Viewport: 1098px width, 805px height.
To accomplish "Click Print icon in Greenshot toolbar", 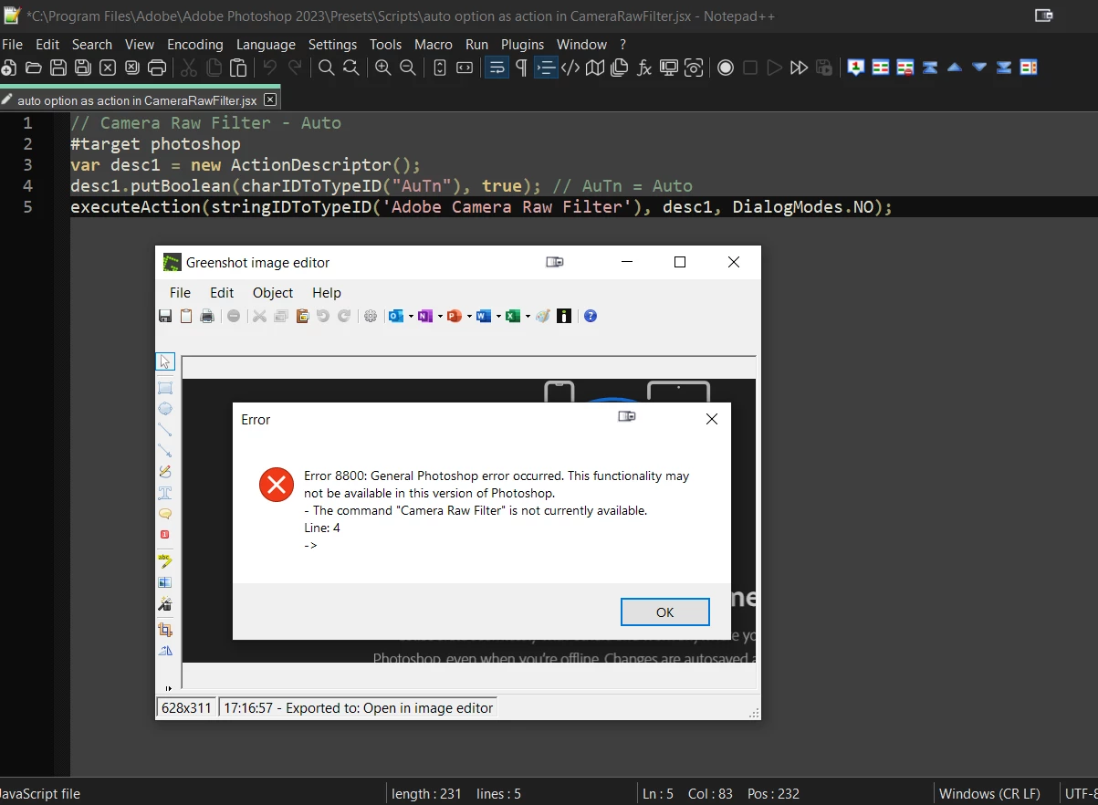I will (x=207, y=316).
